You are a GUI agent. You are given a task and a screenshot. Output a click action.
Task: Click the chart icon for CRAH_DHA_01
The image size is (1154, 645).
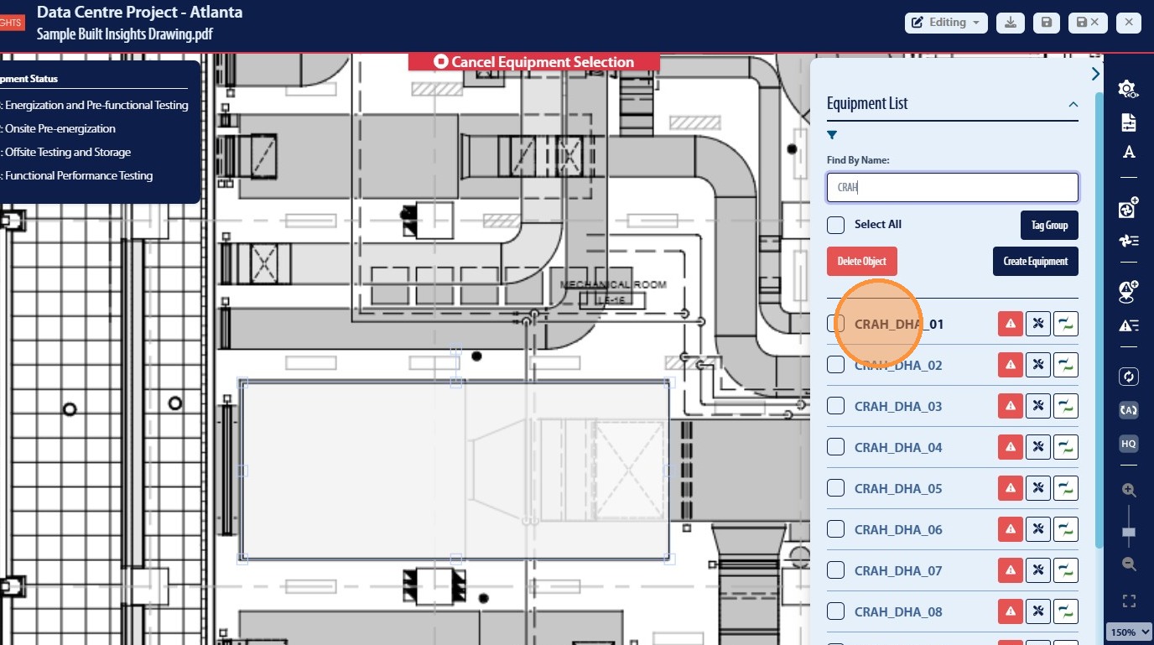pos(1066,324)
